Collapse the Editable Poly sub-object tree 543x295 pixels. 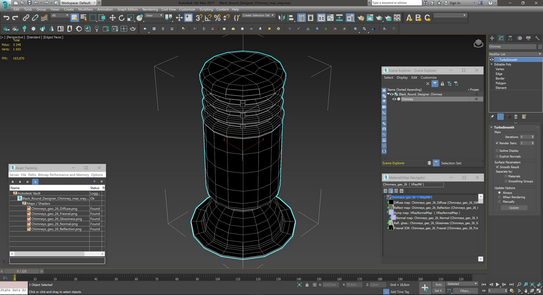tap(492, 64)
